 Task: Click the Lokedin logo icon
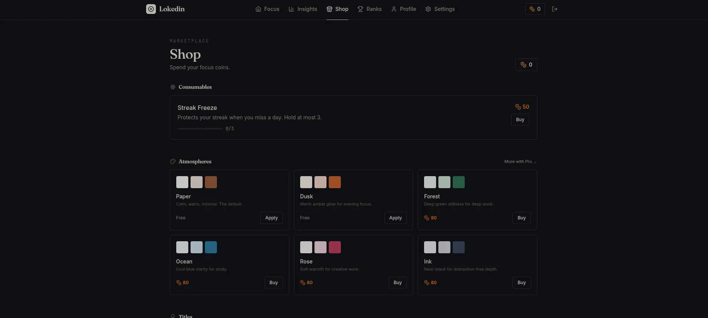(151, 9)
